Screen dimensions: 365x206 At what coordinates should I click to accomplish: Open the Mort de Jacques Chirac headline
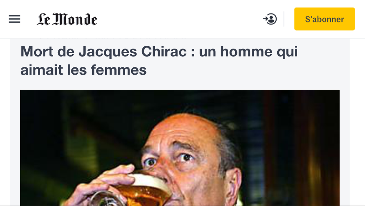[159, 61]
